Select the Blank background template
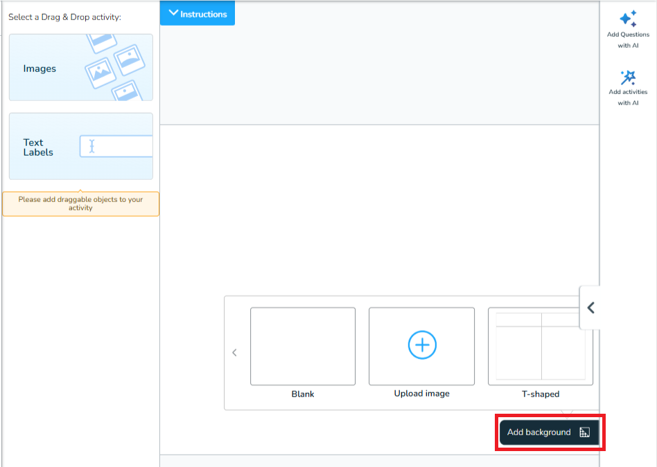The height and width of the screenshot is (467, 657). pos(303,346)
